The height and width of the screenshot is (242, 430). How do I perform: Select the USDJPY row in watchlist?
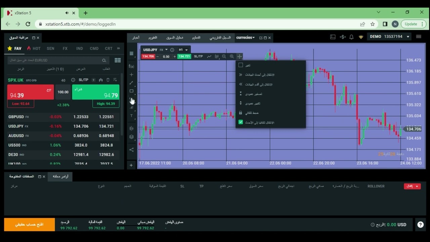pos(63,126)
